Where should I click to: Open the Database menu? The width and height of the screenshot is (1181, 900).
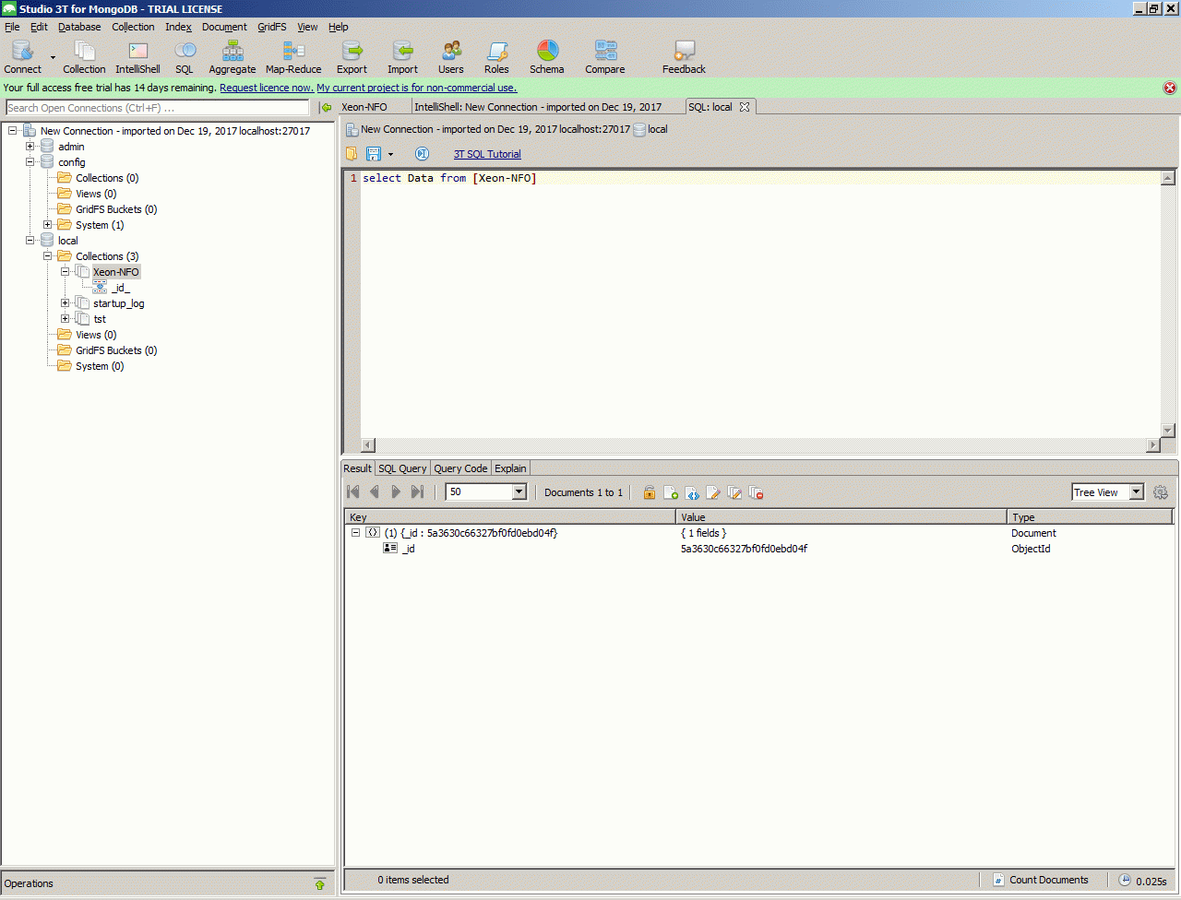[79, 27]
